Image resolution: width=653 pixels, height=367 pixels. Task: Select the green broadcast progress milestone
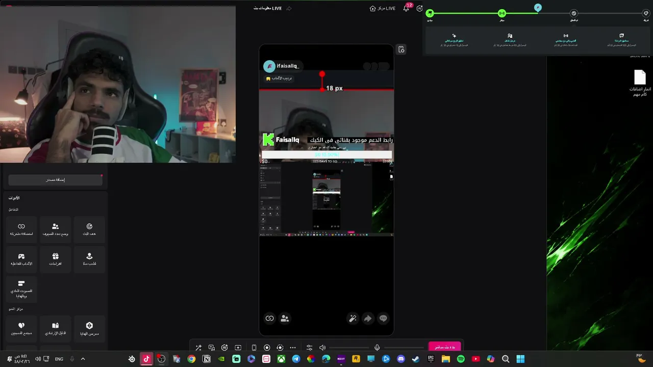(502, 13)
